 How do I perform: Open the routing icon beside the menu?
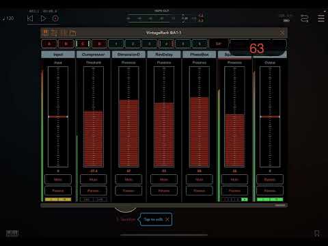coord(305,18)
